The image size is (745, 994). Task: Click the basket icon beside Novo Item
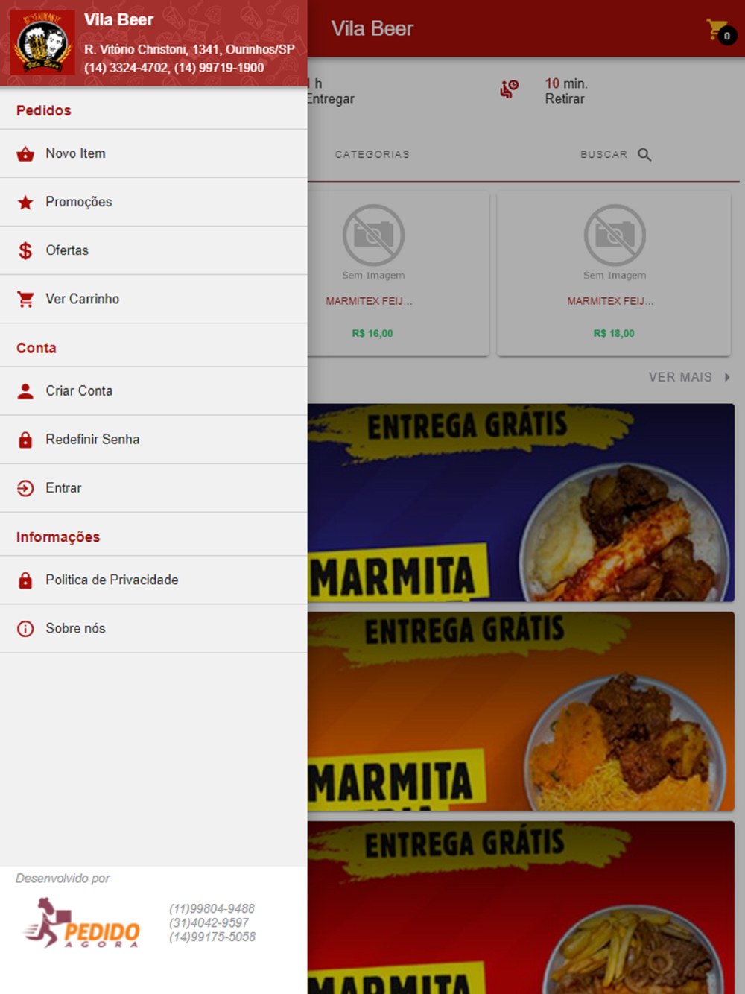[x=25, y=154]
